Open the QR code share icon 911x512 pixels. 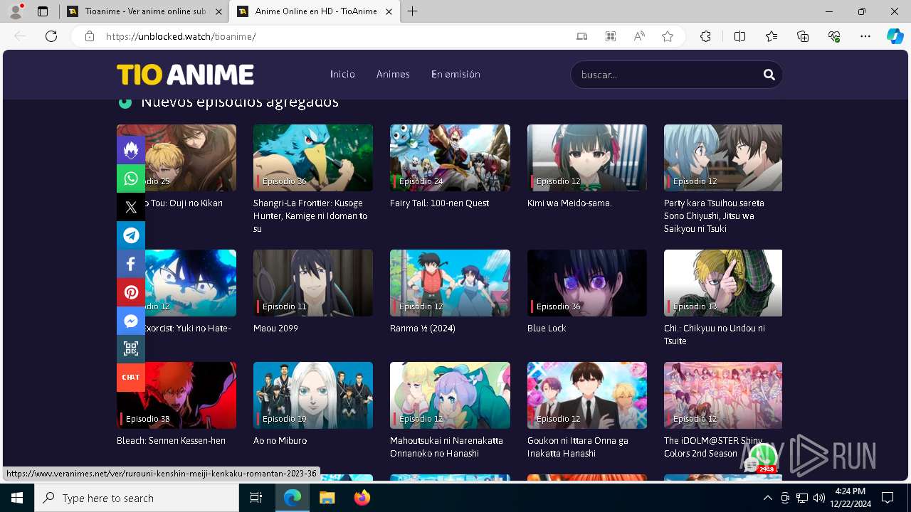131,348
